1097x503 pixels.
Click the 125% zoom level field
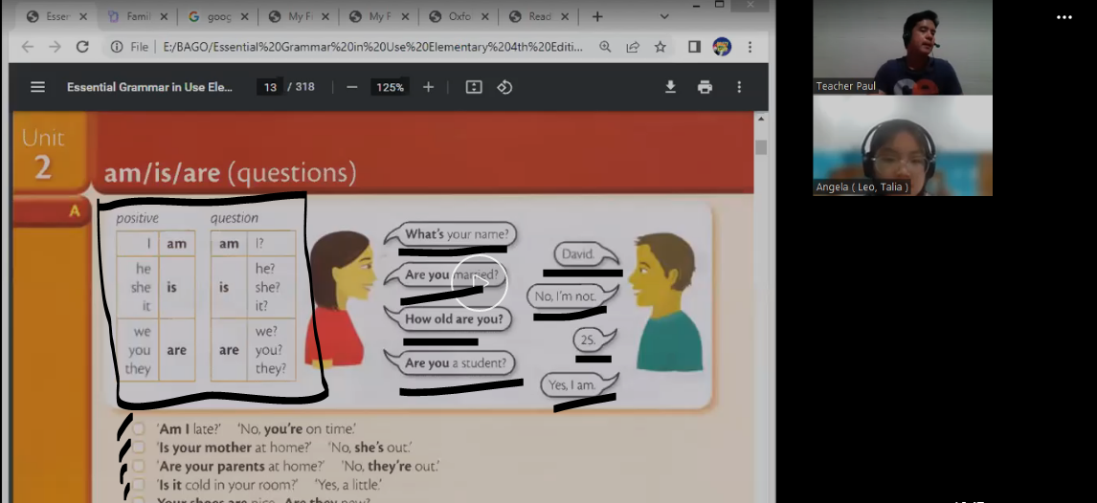[390, 87]
